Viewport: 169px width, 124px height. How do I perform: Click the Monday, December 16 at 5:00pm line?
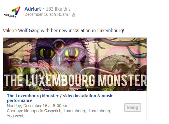point(37,106)
